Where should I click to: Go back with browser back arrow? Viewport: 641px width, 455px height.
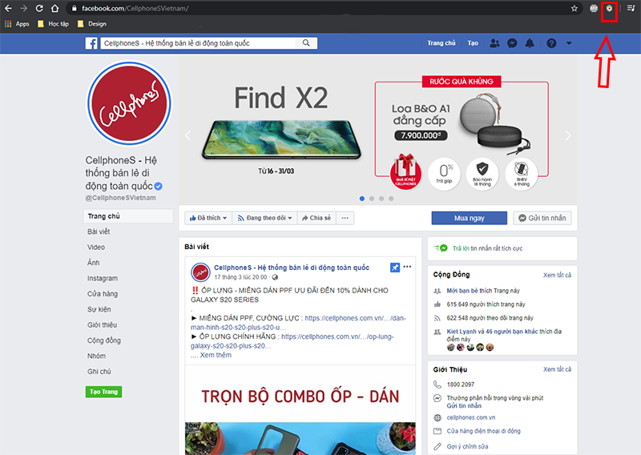(x=8, y=8)
